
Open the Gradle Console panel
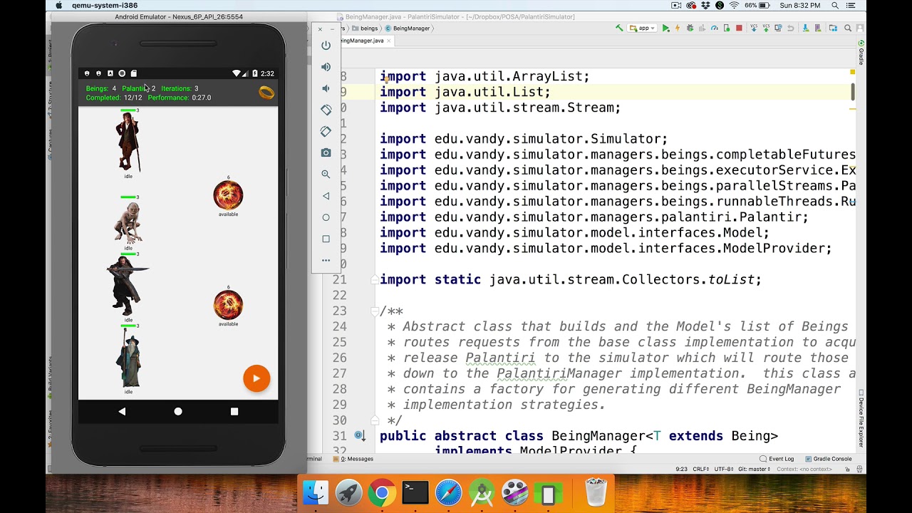828,459
